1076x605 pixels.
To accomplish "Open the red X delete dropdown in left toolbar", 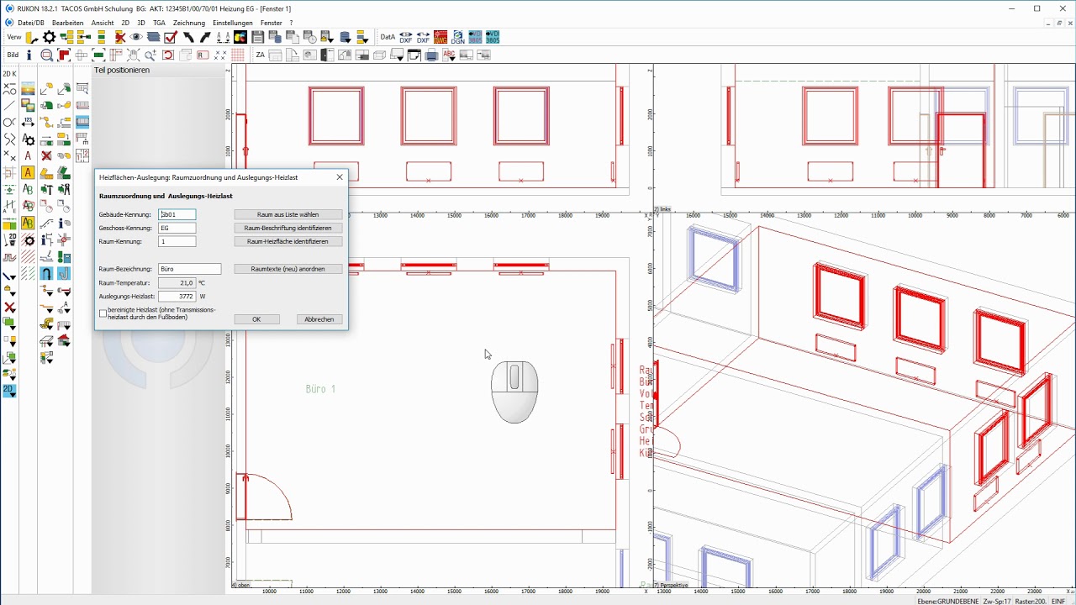I will click(10, 308).
